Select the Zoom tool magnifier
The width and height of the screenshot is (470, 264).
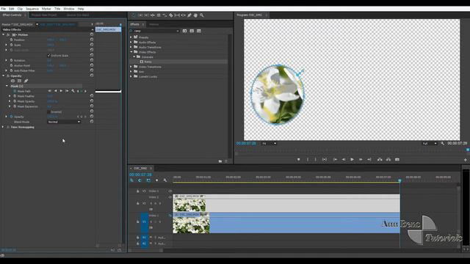202,15
